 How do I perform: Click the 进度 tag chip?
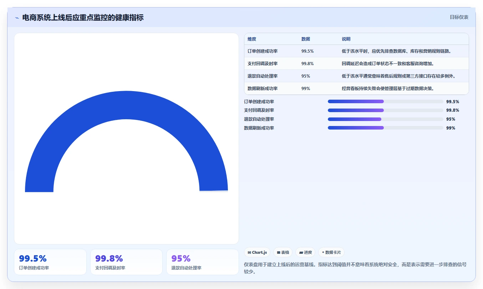pos(305,252)
